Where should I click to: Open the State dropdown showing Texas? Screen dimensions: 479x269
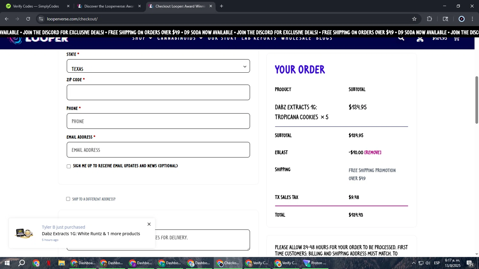click(x=158, y=66)
